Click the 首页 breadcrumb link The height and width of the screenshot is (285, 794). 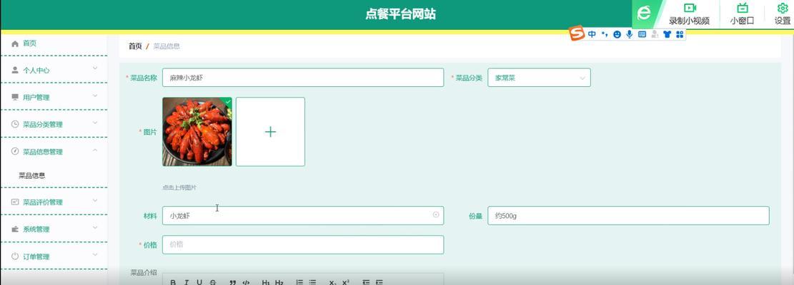point(135,46)
